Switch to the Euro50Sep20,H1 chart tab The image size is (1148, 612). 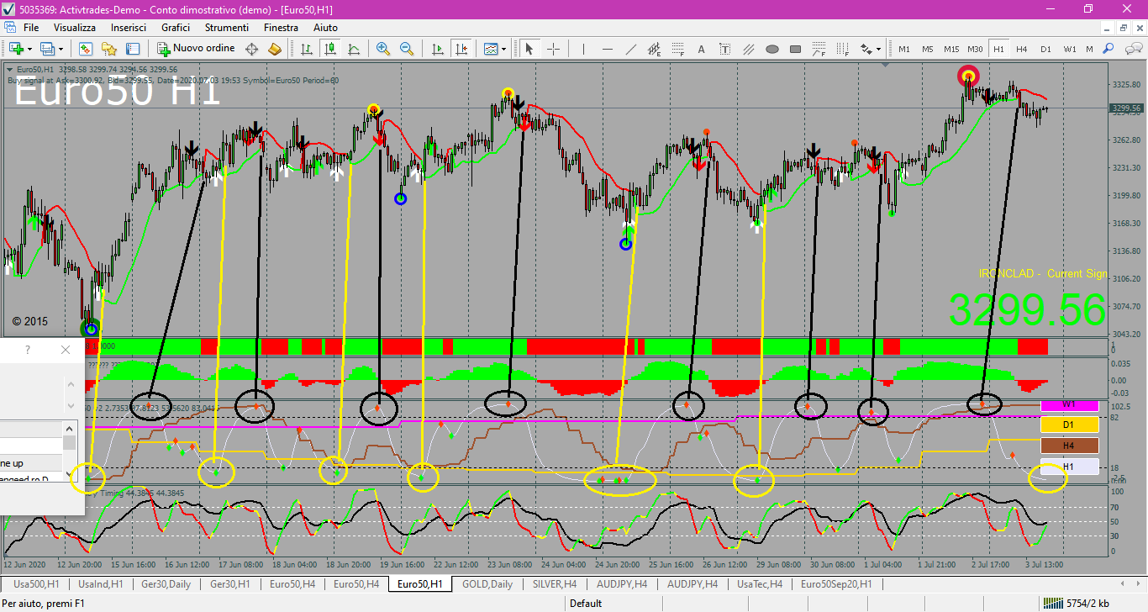point(836,583)
